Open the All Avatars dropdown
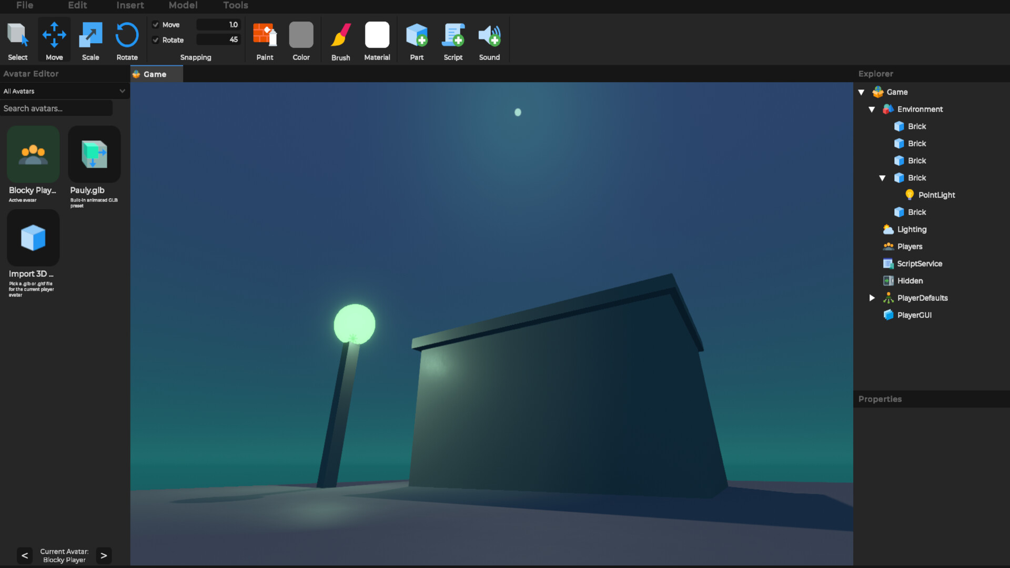 [64, 91]
